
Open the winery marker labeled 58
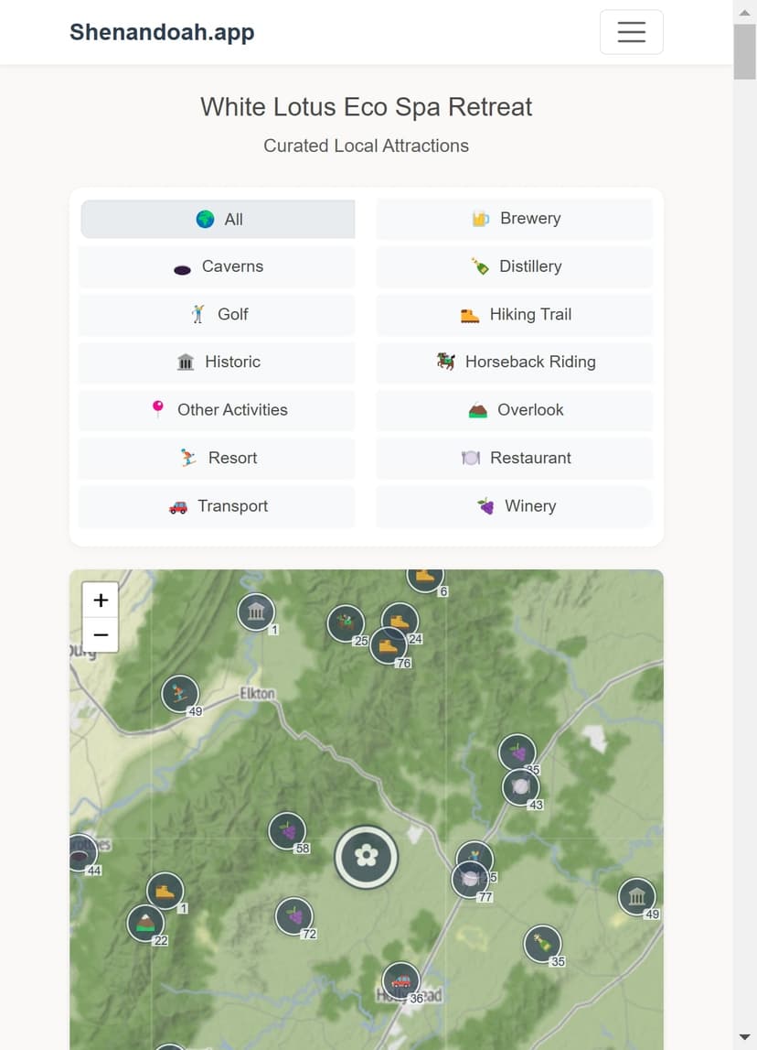pos(288,831)
